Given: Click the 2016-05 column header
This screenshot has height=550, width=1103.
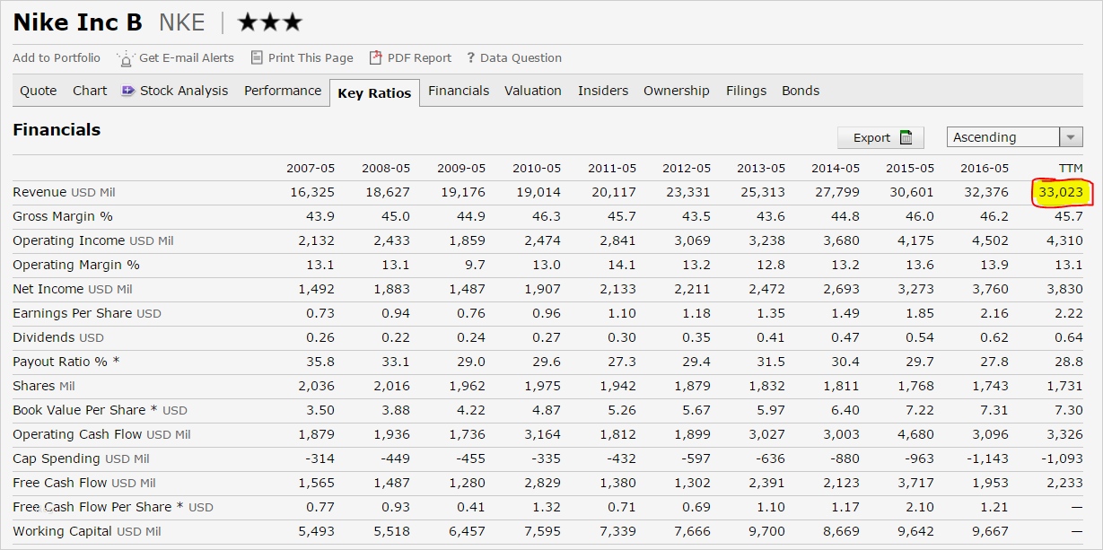Looking at the screenshot, I should click(985, 168).
